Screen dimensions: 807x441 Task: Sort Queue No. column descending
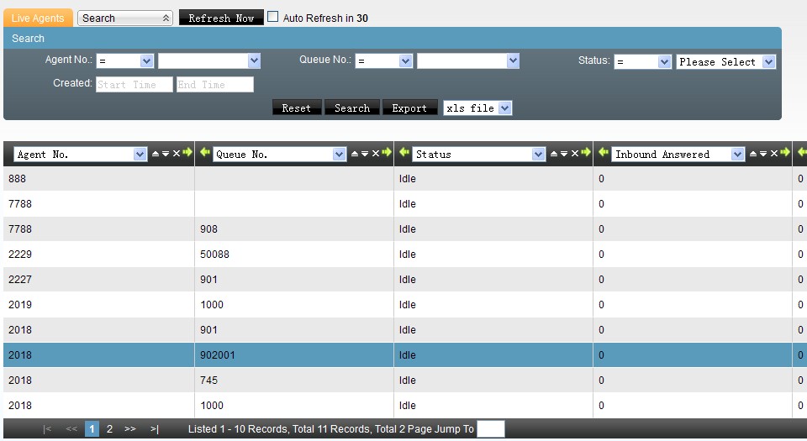pos(365,154)
